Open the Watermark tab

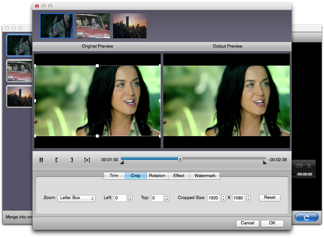coord(205,175)
